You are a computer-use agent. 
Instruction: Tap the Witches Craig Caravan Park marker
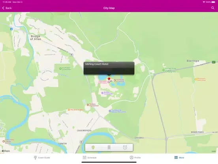[163, 70]
